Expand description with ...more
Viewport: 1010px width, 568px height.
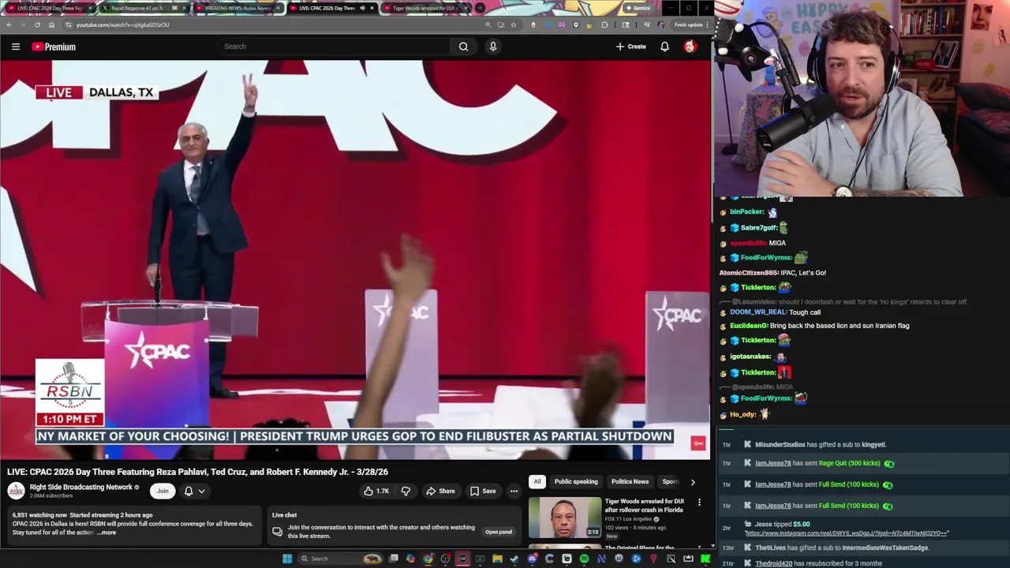point(107,532)
